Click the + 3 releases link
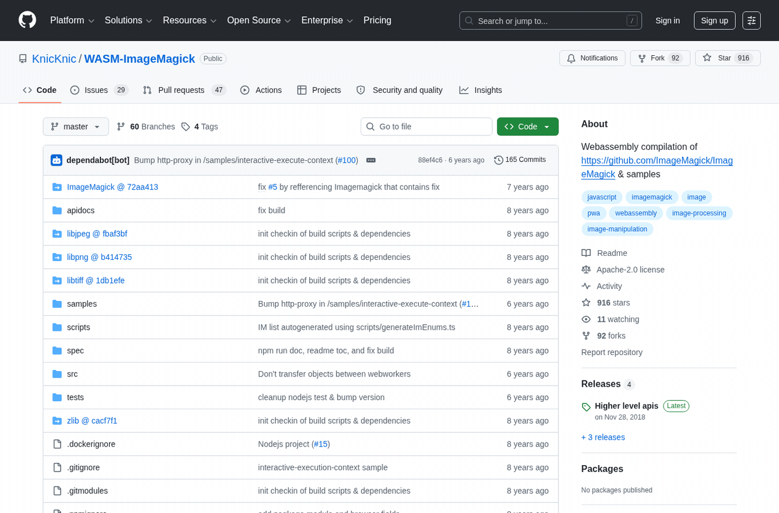This screenshot has width=779, height=513. pyautogui.click(x=603, y=437)
